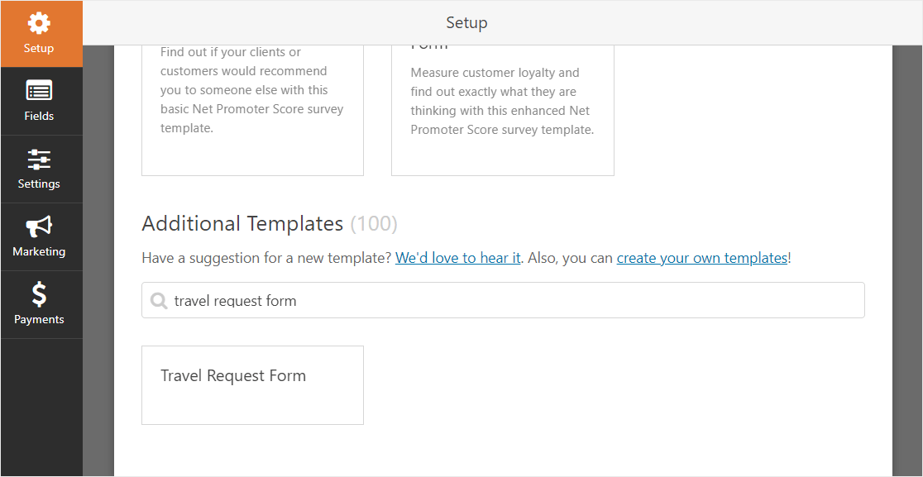The image size is (923, 477).
Task: Select the Marketing tab label
Action: (39, 252)
